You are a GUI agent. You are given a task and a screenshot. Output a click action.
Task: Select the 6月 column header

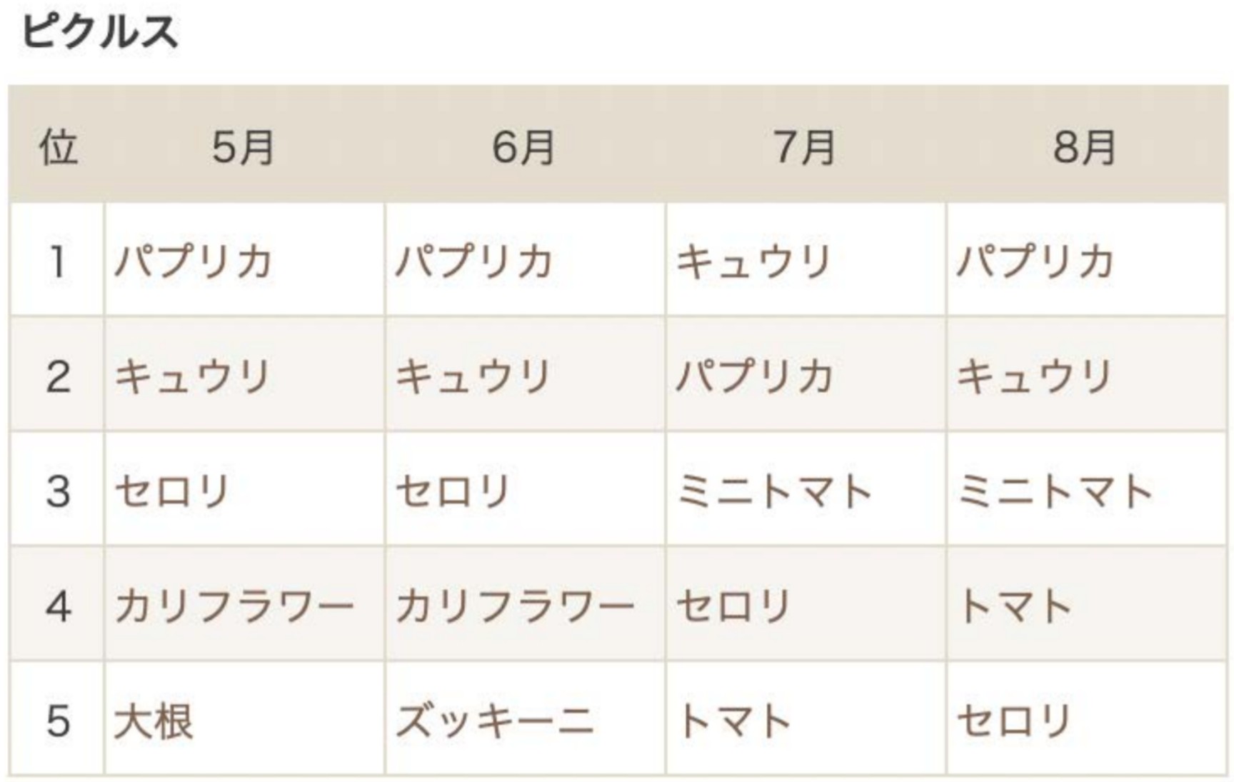pyautogui.click(x=523, y=147)
